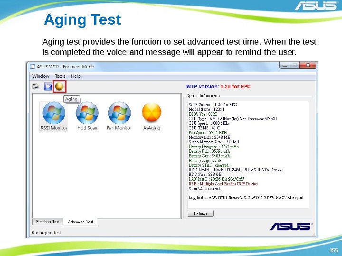Click the Aging gold sphere toolbar icon
The height and width of the screenshot is (256, 342).
(x=59, y=86)
